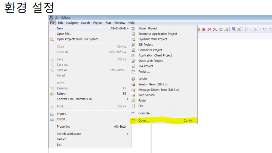
Task: Click the JPA Project icon
Action: [x=133, y=66]
